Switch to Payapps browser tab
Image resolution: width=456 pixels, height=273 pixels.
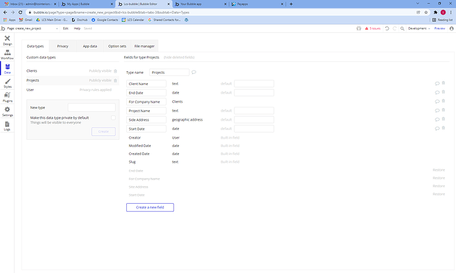(x=257, y=4)
